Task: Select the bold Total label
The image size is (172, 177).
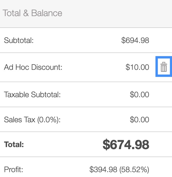Action: (14, 145)
